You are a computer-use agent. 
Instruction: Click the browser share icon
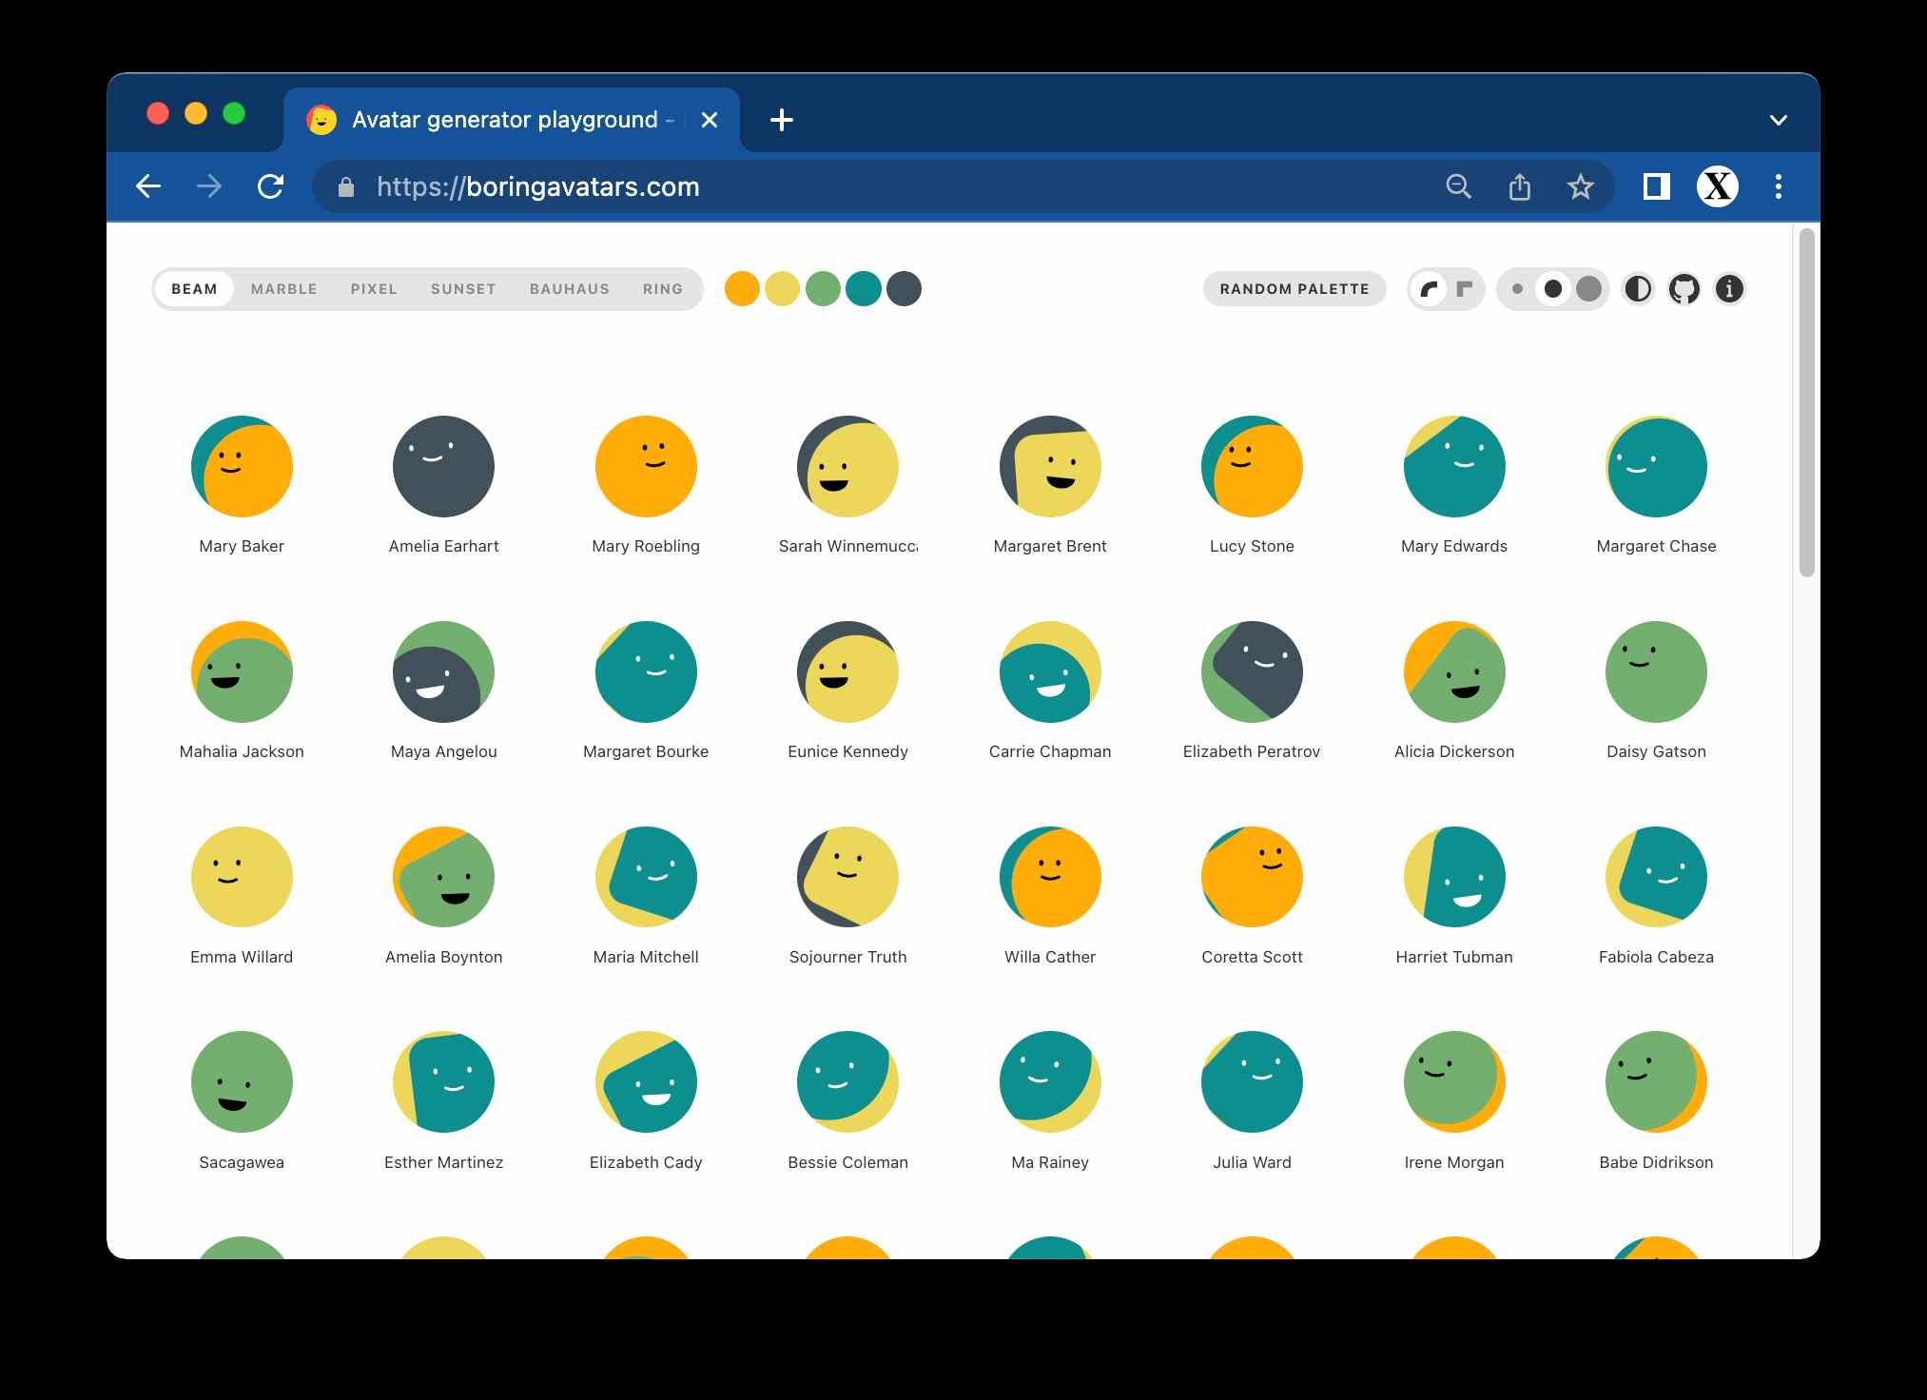coord(1519,187)
